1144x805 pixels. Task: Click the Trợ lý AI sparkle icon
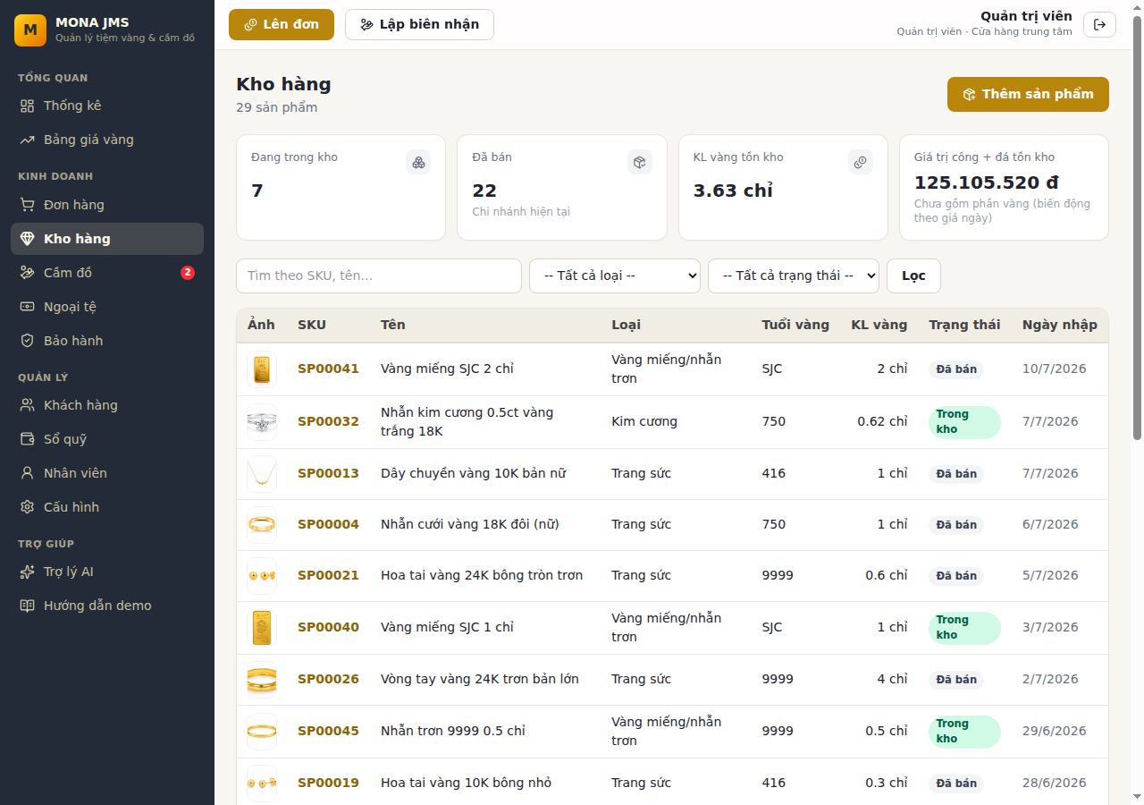coord(28,572)
